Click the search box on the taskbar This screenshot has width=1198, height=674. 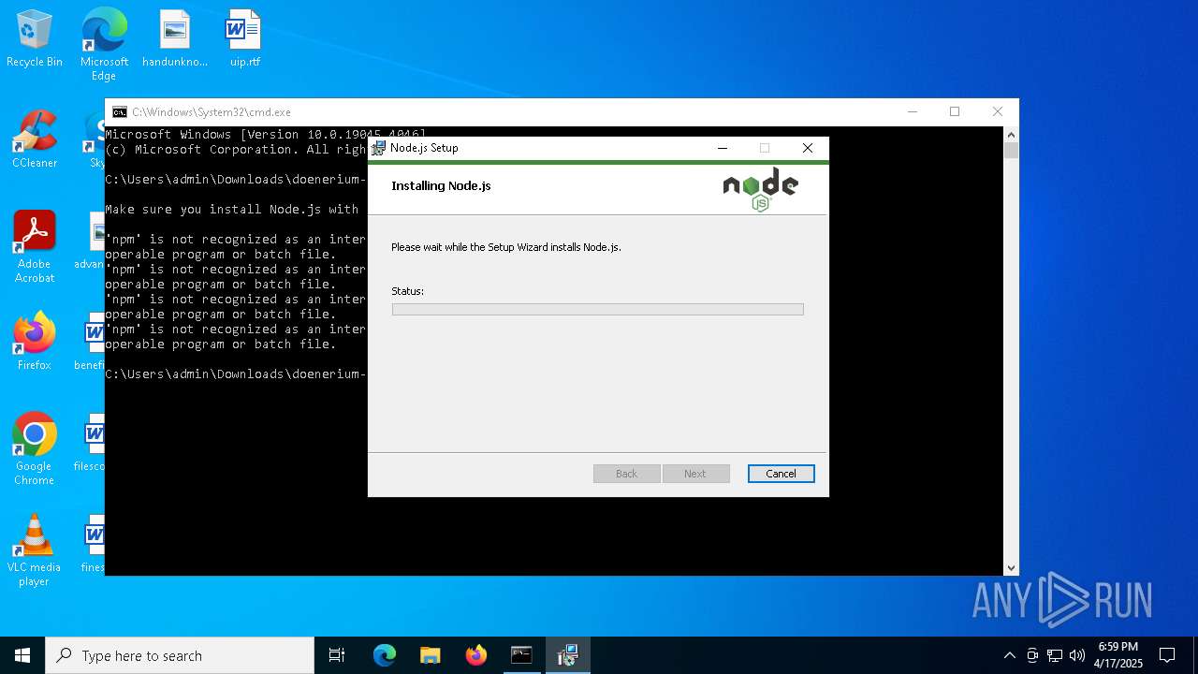click(x=180, y=655)
